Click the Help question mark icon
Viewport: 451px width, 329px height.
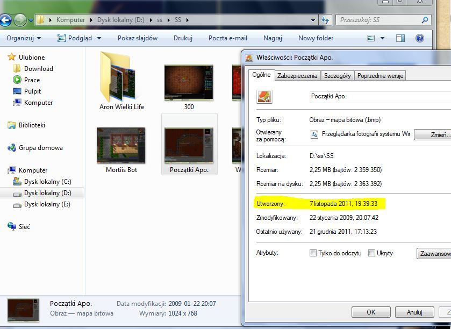(420, 38)
